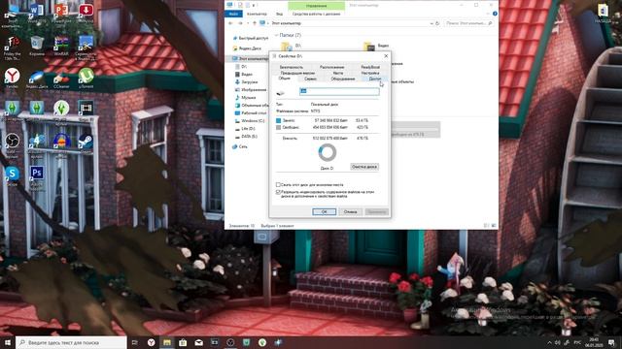This screenshot has height=349, width=622.
Task: Click the Отмена button
Action: pyautogui.click(x=350, y=211)
